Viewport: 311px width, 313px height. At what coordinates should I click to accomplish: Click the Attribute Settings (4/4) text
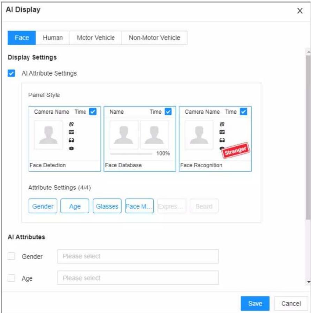(60, 188)
